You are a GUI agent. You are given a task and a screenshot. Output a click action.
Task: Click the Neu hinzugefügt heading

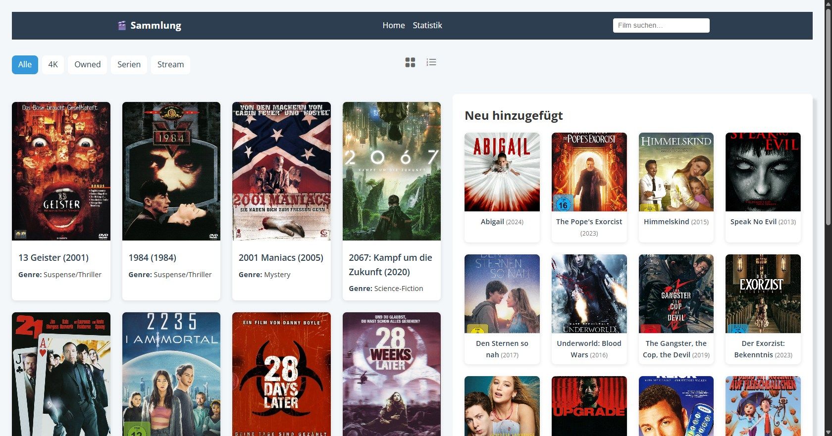(x=514, y=115)
